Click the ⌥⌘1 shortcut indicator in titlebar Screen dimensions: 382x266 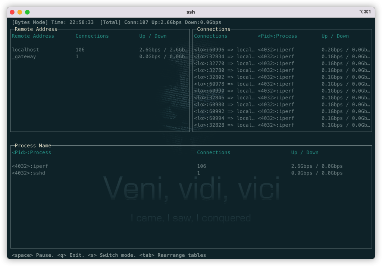point(364,12)
